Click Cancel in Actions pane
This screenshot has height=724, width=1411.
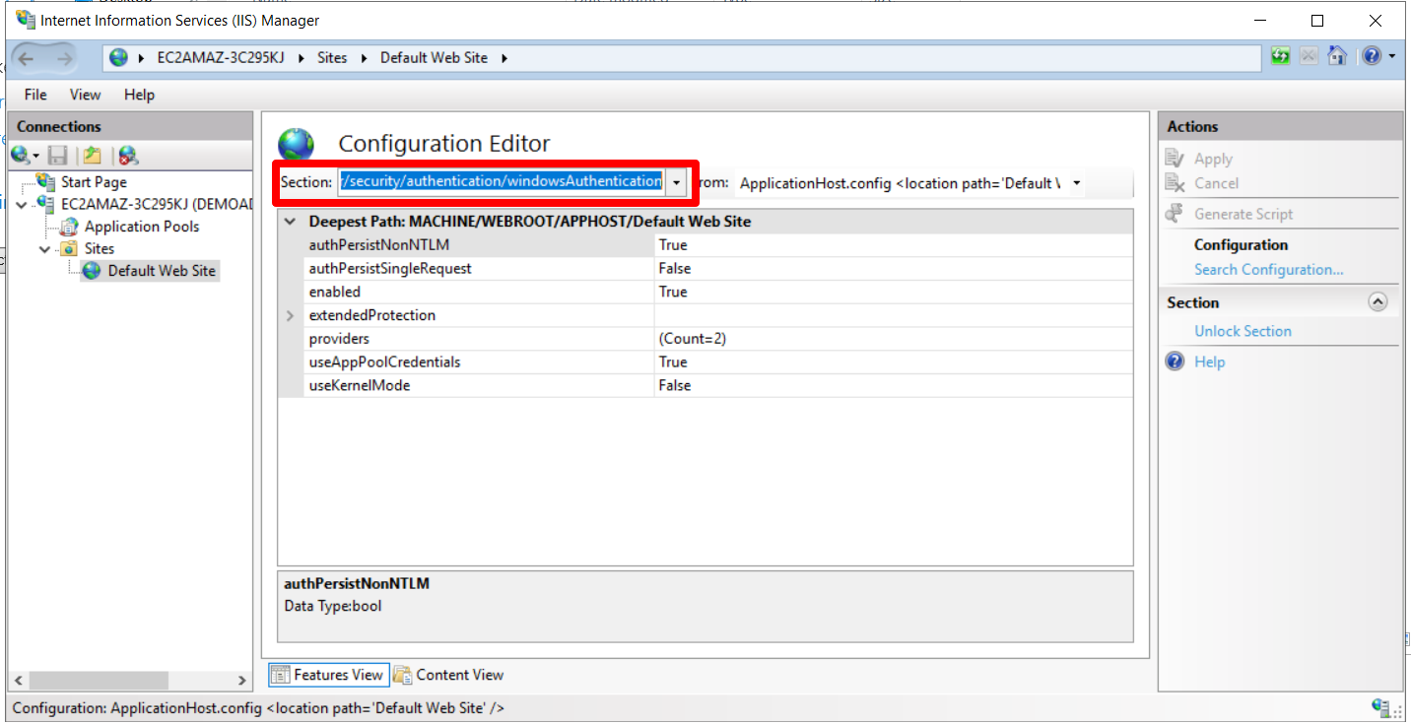point(1216,182)
